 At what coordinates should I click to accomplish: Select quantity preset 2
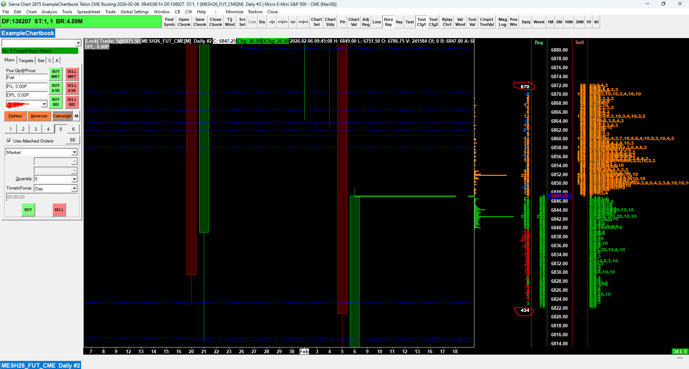(x=23, y=129)
